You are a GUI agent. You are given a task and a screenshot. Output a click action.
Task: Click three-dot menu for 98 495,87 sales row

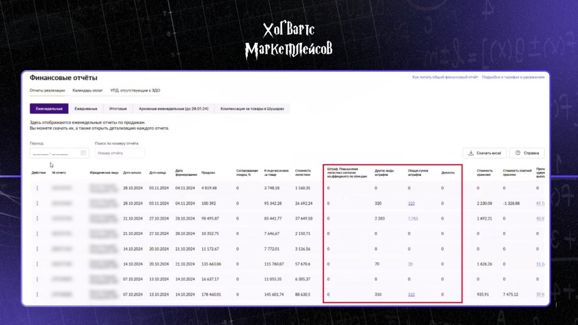pos(37,218)
